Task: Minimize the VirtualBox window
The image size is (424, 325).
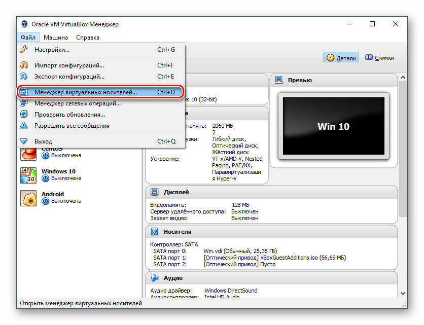Action: tap(349, 24)
